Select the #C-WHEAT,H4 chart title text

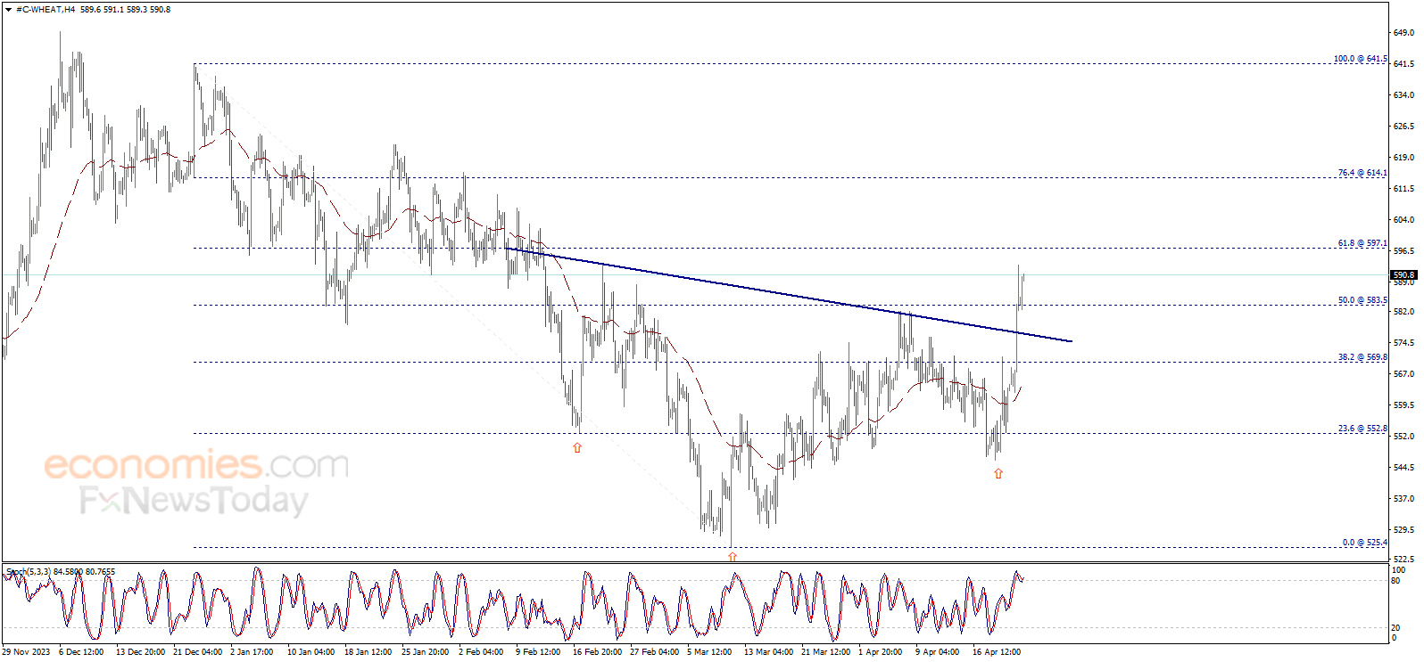coord(46,10)
